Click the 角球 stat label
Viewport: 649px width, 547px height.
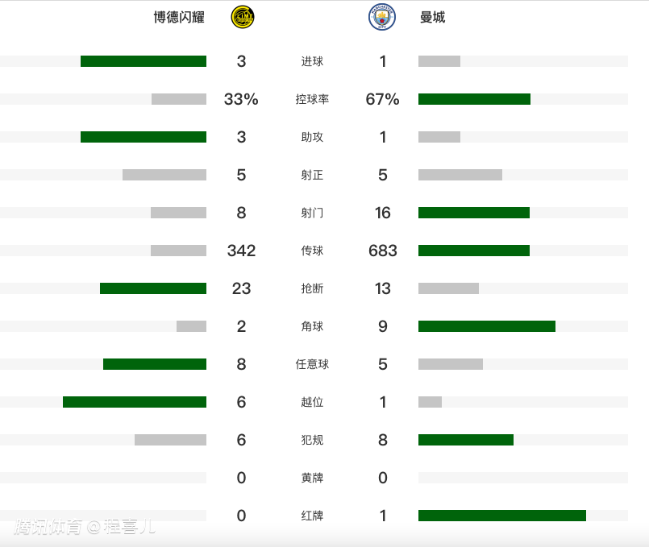(x=312, y=326)
